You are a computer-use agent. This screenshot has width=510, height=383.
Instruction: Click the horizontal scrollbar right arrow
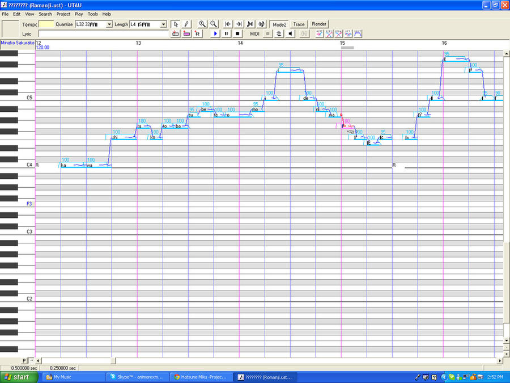click(x=500, y=361)
